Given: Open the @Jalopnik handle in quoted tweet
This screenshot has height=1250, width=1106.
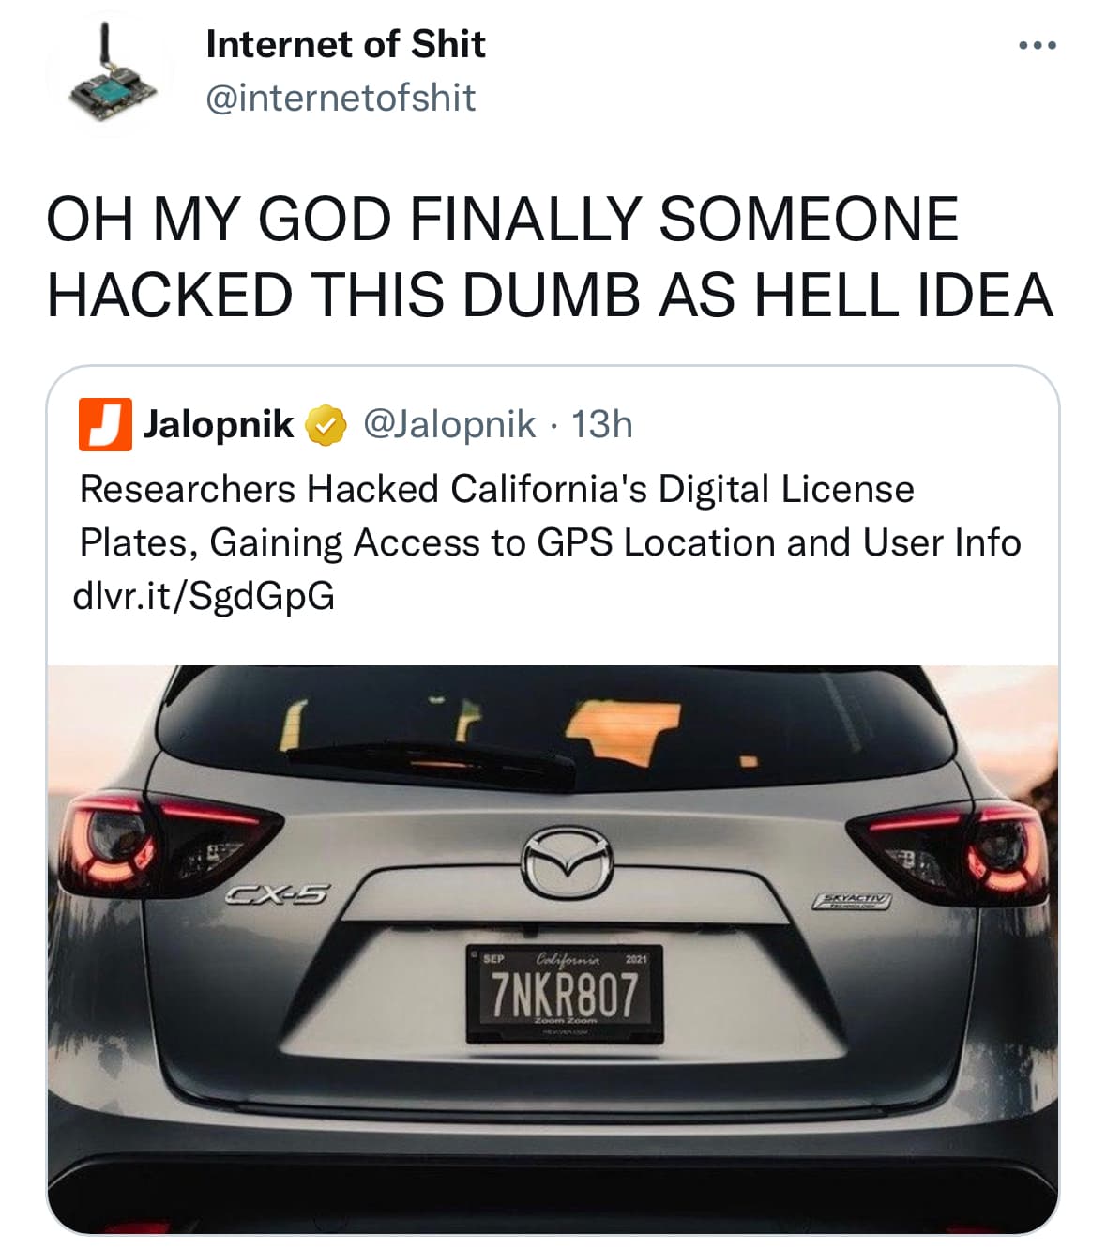Looking at the screenshot, I should (449, 424).
